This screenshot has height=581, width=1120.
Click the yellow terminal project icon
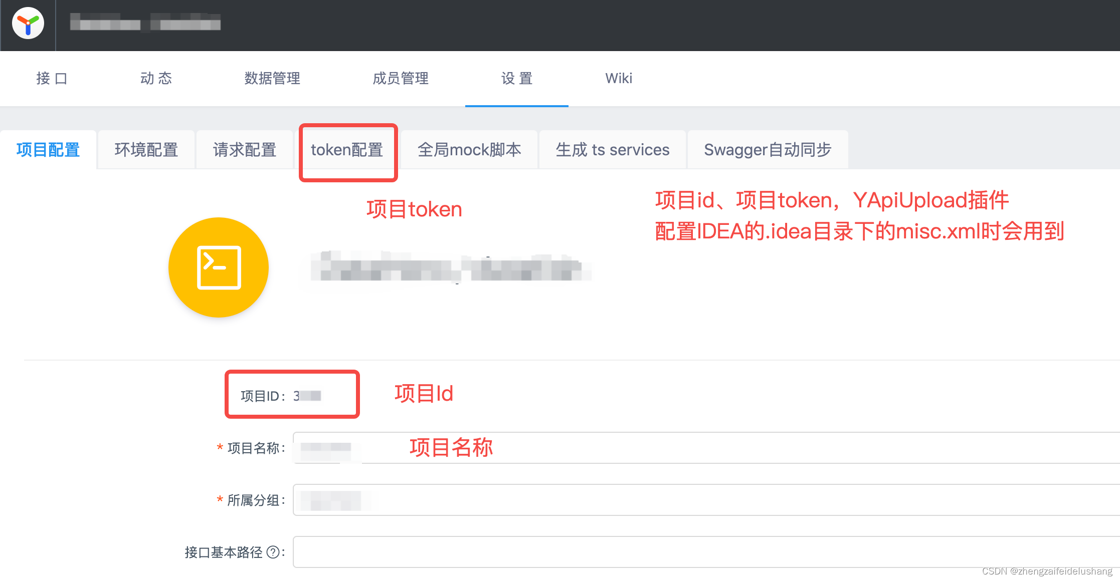coord(219,267)
